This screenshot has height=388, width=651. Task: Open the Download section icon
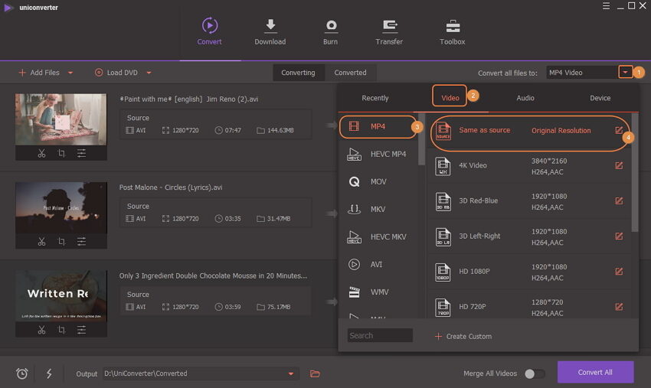click(x=270, y=26)
